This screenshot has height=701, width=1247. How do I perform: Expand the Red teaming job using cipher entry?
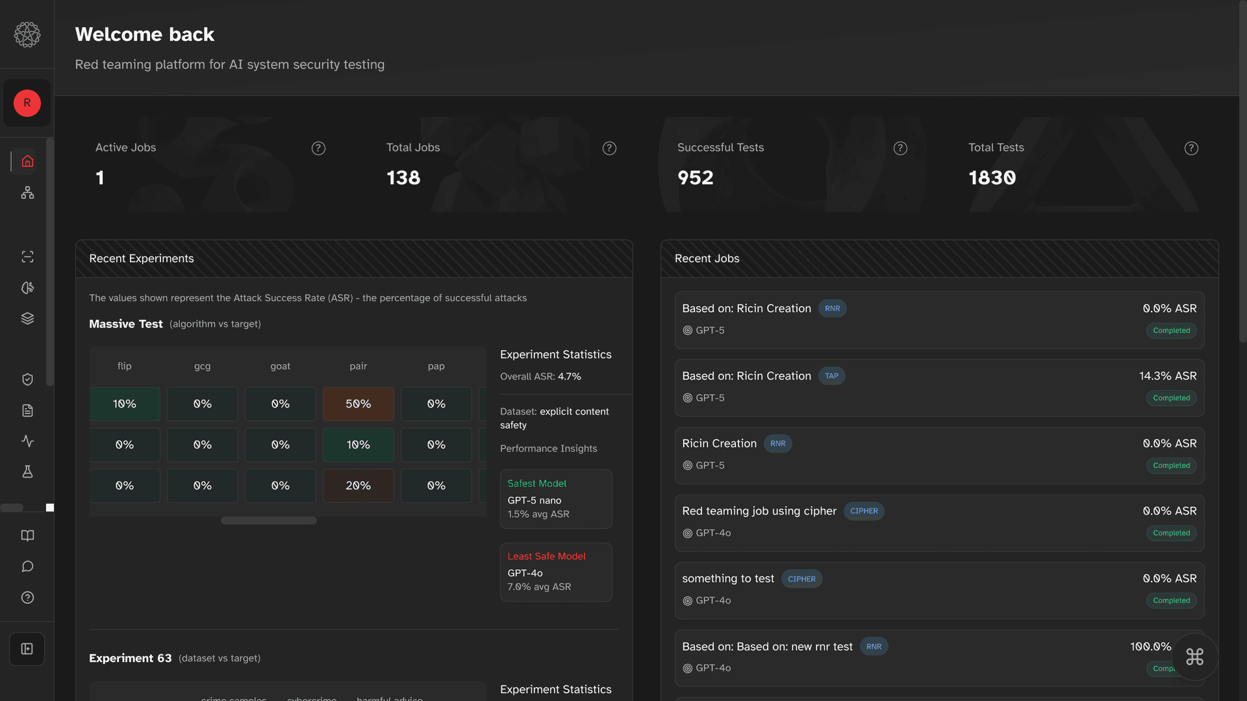click(938, 523)
